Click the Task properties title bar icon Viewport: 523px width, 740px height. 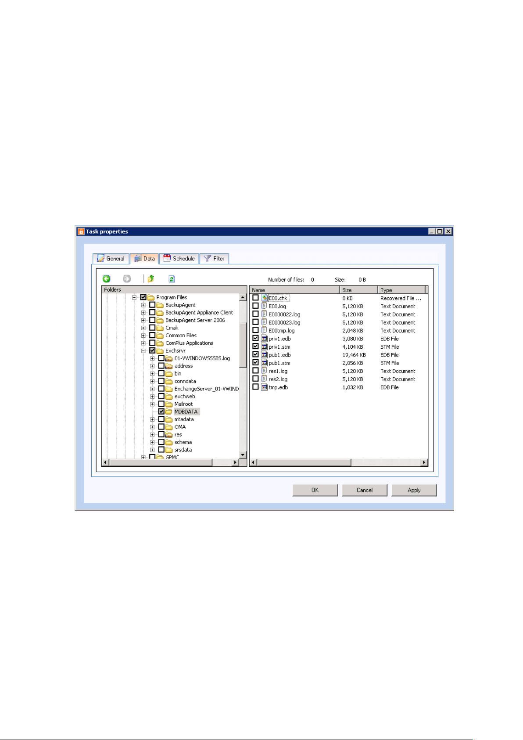(x=81, y=231)
